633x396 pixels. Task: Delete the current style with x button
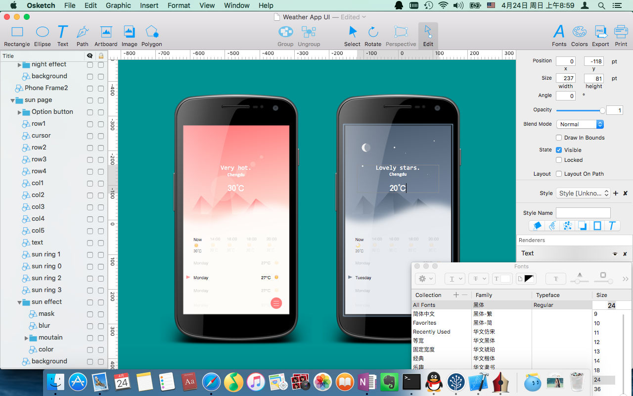(x=625, y=193)
